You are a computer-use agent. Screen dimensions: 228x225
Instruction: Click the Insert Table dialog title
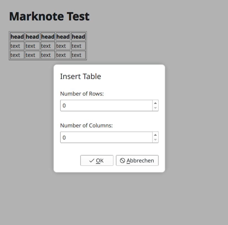pos(81,77)
